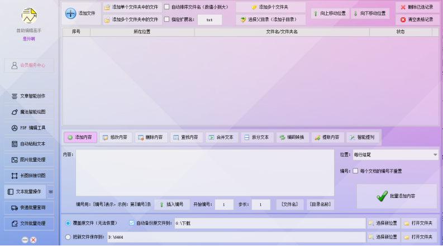This screenshot has height=246, width=443.
Task: Open 长图拼接切图 in the sidebar
Action: pyautogui.click(x=29, y=176)
